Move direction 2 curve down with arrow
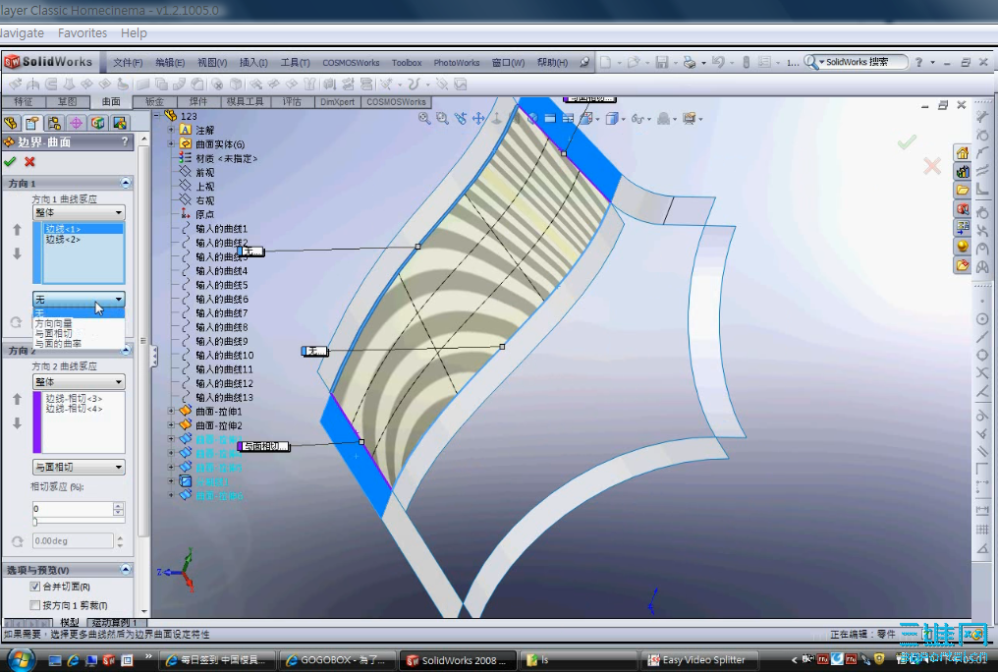The height and width of the screenshot is (672, 998). click(17, 423)
